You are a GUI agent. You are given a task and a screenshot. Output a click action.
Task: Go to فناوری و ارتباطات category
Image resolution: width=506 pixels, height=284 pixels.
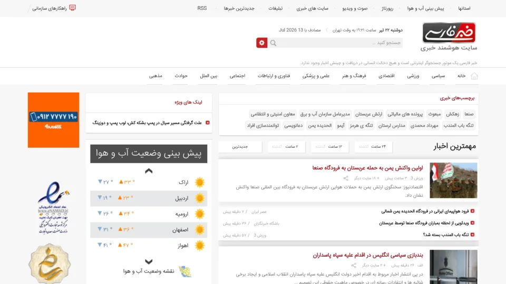click(x=274, y=76)
